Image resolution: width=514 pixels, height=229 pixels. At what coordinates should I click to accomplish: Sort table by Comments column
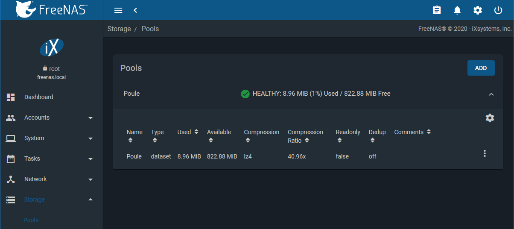pyautogui.click(x=412, y=132)
